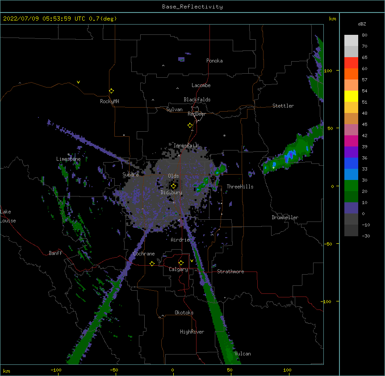
Task: Click the ThreeHills city label
Action: [x=240, y=187]
